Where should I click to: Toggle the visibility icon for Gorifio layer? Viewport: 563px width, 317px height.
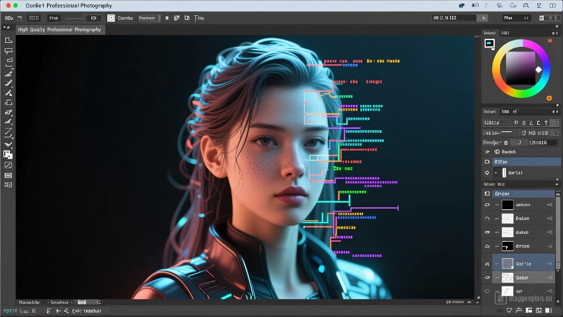click(x=487, y=264)
